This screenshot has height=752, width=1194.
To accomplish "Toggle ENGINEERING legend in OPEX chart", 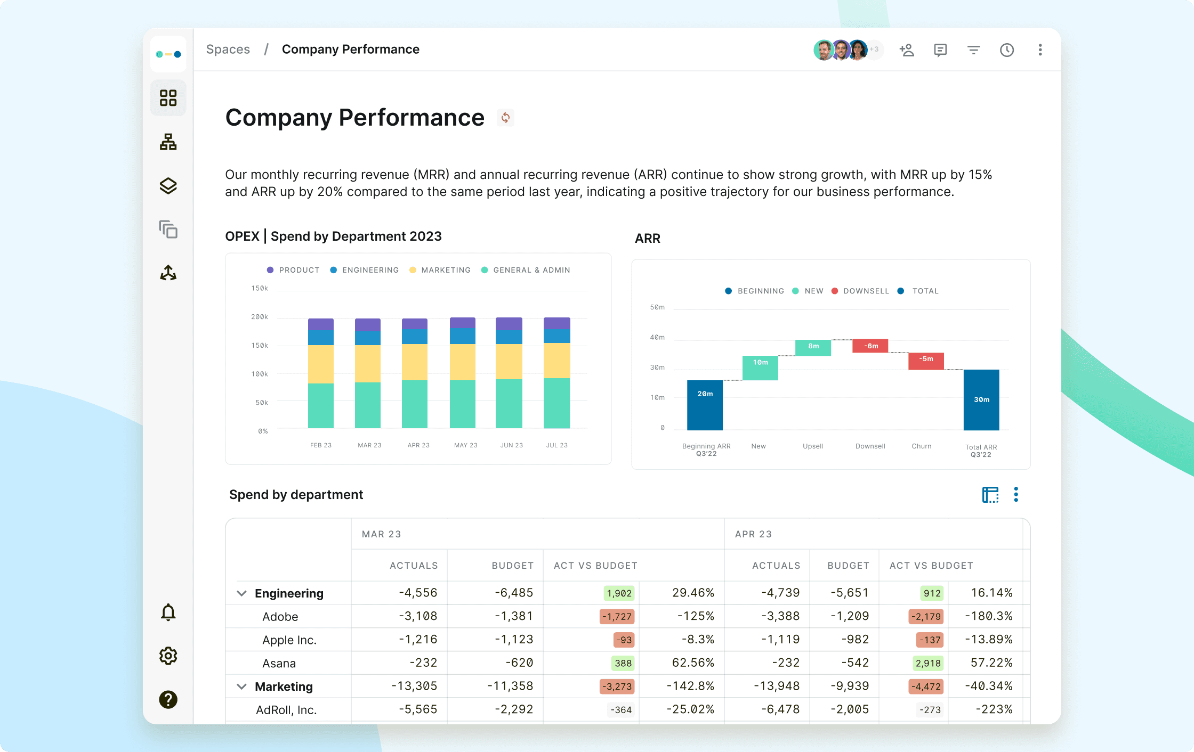I will coord(365,270).
